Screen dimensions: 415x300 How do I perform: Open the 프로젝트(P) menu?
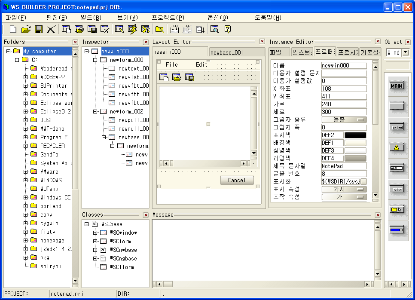(x=168, y=18)
